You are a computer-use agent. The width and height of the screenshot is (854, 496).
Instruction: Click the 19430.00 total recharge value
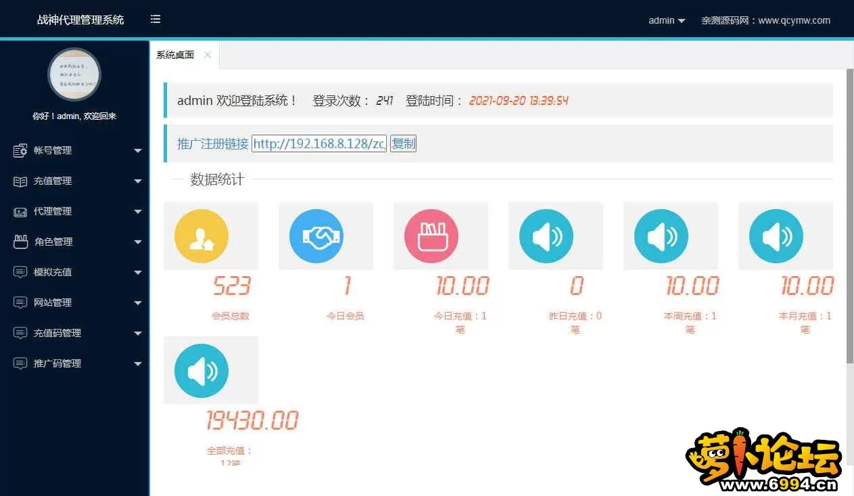(252, 421)
